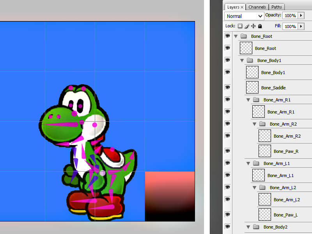Image resolution: width=312 pixels, height=234 pixels.
Task: Hide the Bone_Paw_L layer
Action: click(x=227, y=214)
